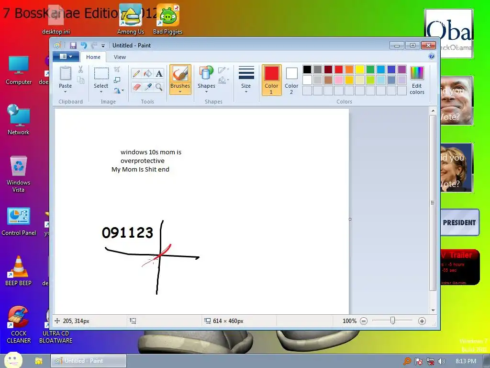Open the Among Us desktop shortcut
The height and width of the screenshot is (368, 490).
tap(131, 19)
